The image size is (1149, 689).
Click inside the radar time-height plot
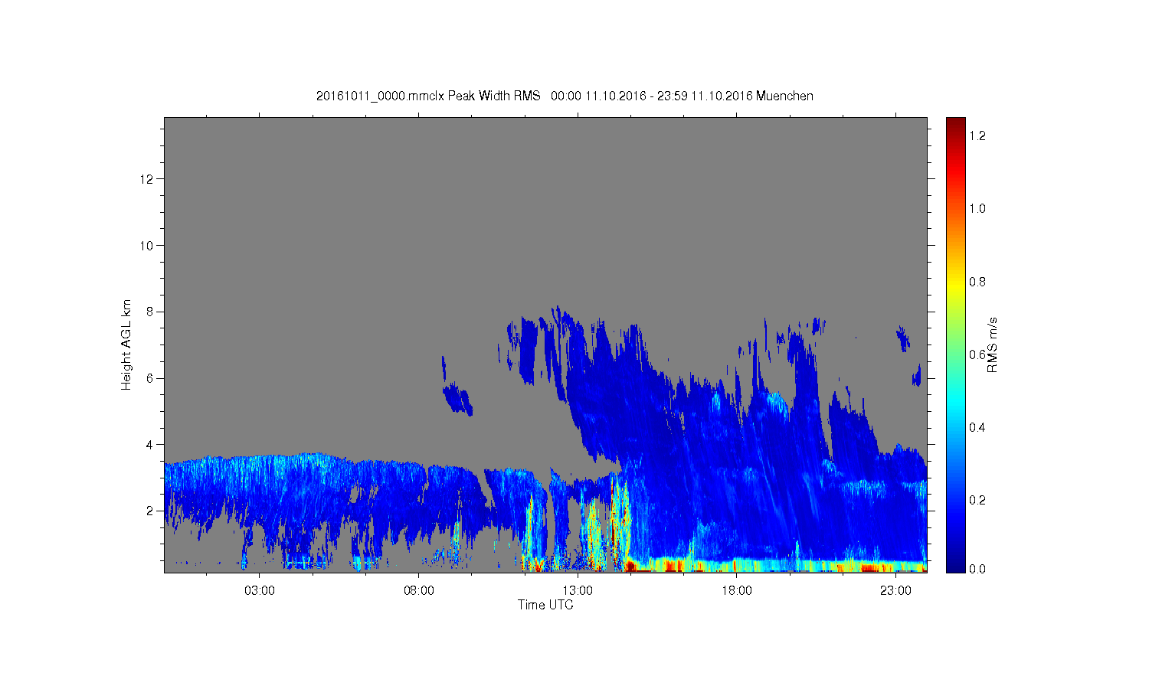[x=545, y=344]
